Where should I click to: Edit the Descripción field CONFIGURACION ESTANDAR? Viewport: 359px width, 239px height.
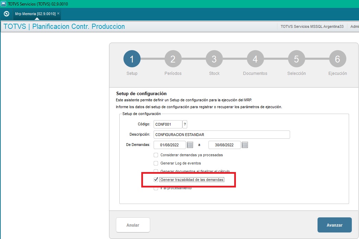point(222,135)
